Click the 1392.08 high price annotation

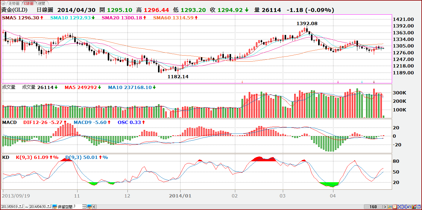307,23
